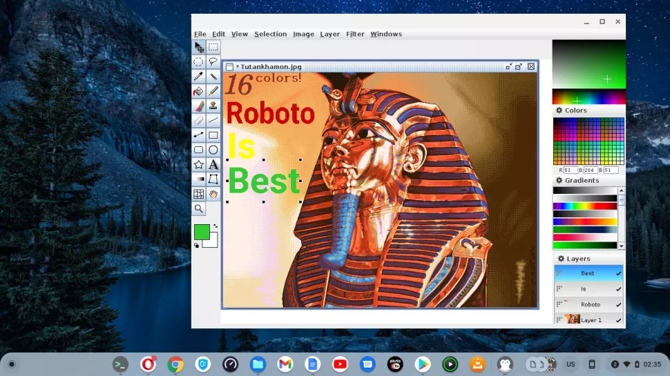This screenshot has width=670, height=376.
Task: Open the Files app in shelf
Action: (x=258, y=364)
